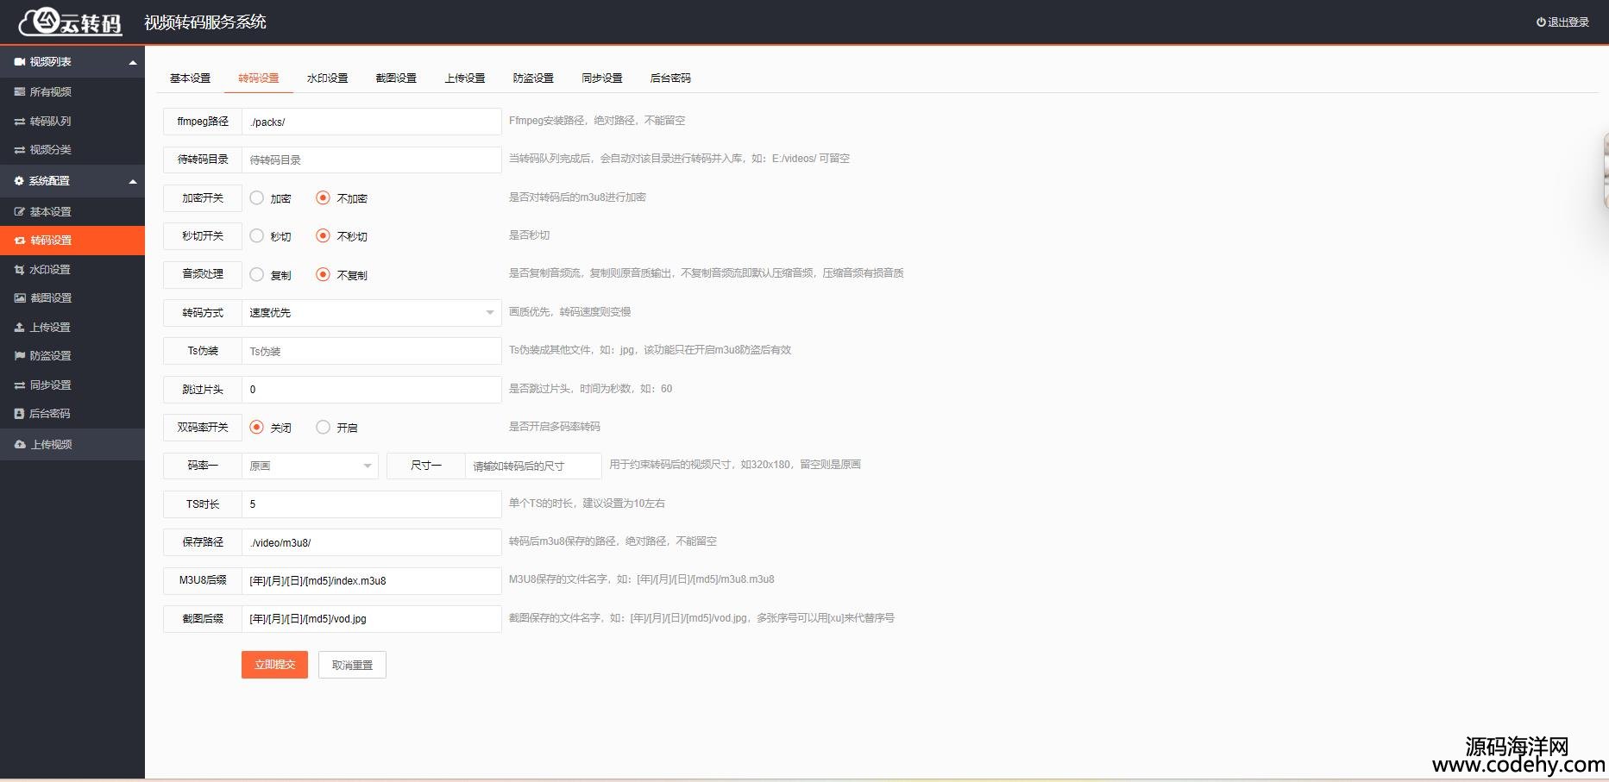
Task: Open the 码率一 dropdown showing 原画
Action: (x=310, y=466)
